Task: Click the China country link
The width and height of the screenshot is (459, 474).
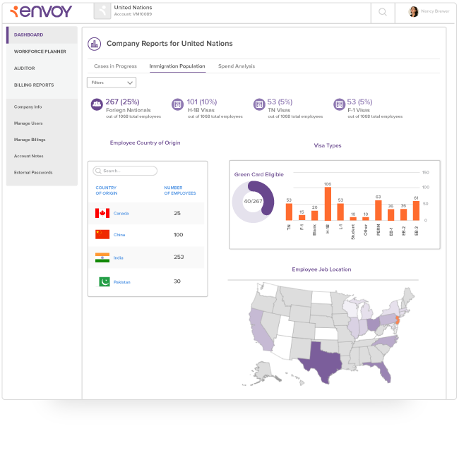Action: click(x=119, y=235)
